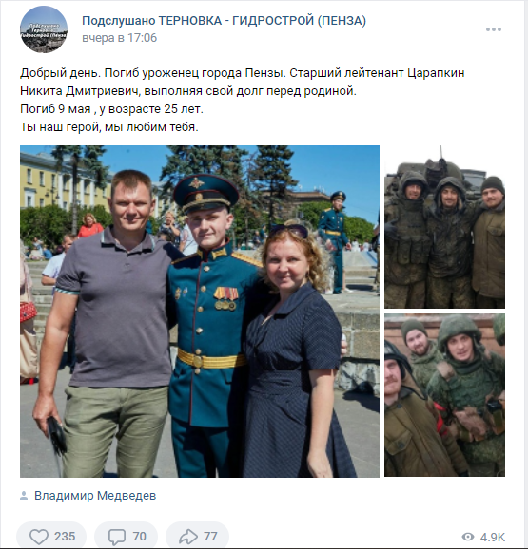Open Владимир Медведев's profile link
528x549 pixels.
pyautogui.click(x=95, y=496)
